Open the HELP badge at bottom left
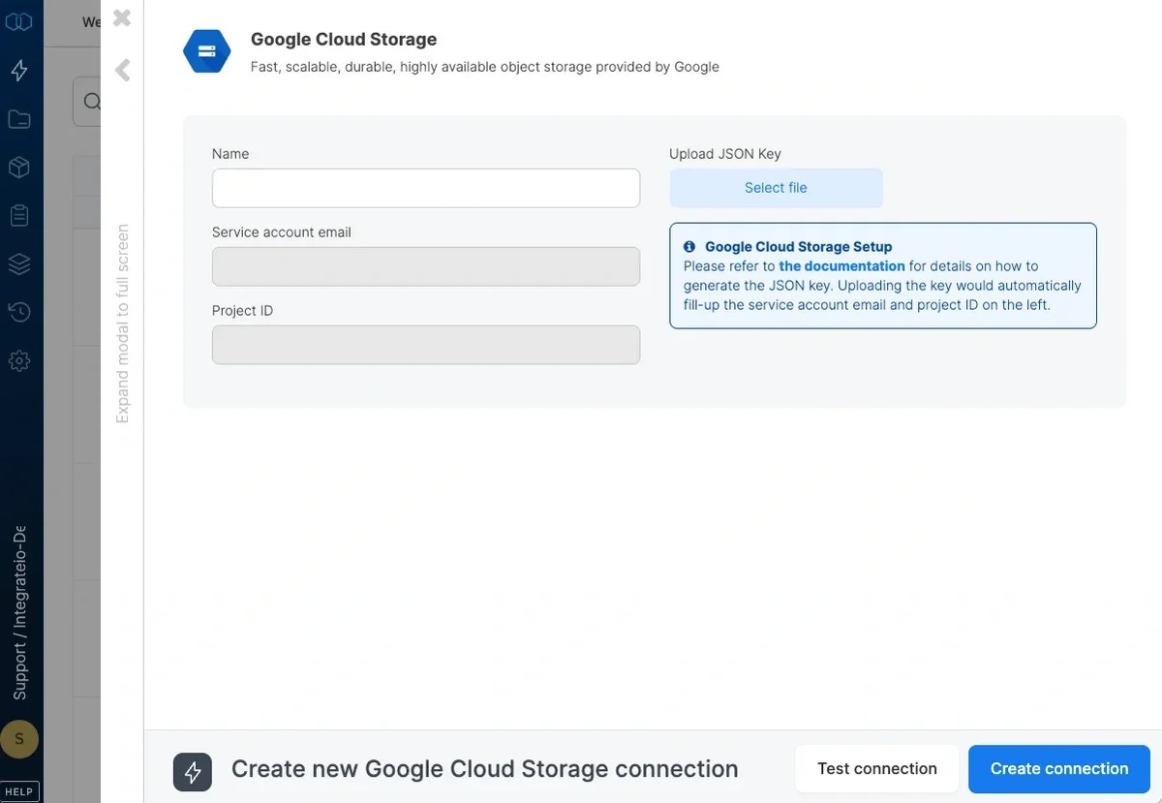This screenshot has width=1162, height=803. (x=19, y=790)
